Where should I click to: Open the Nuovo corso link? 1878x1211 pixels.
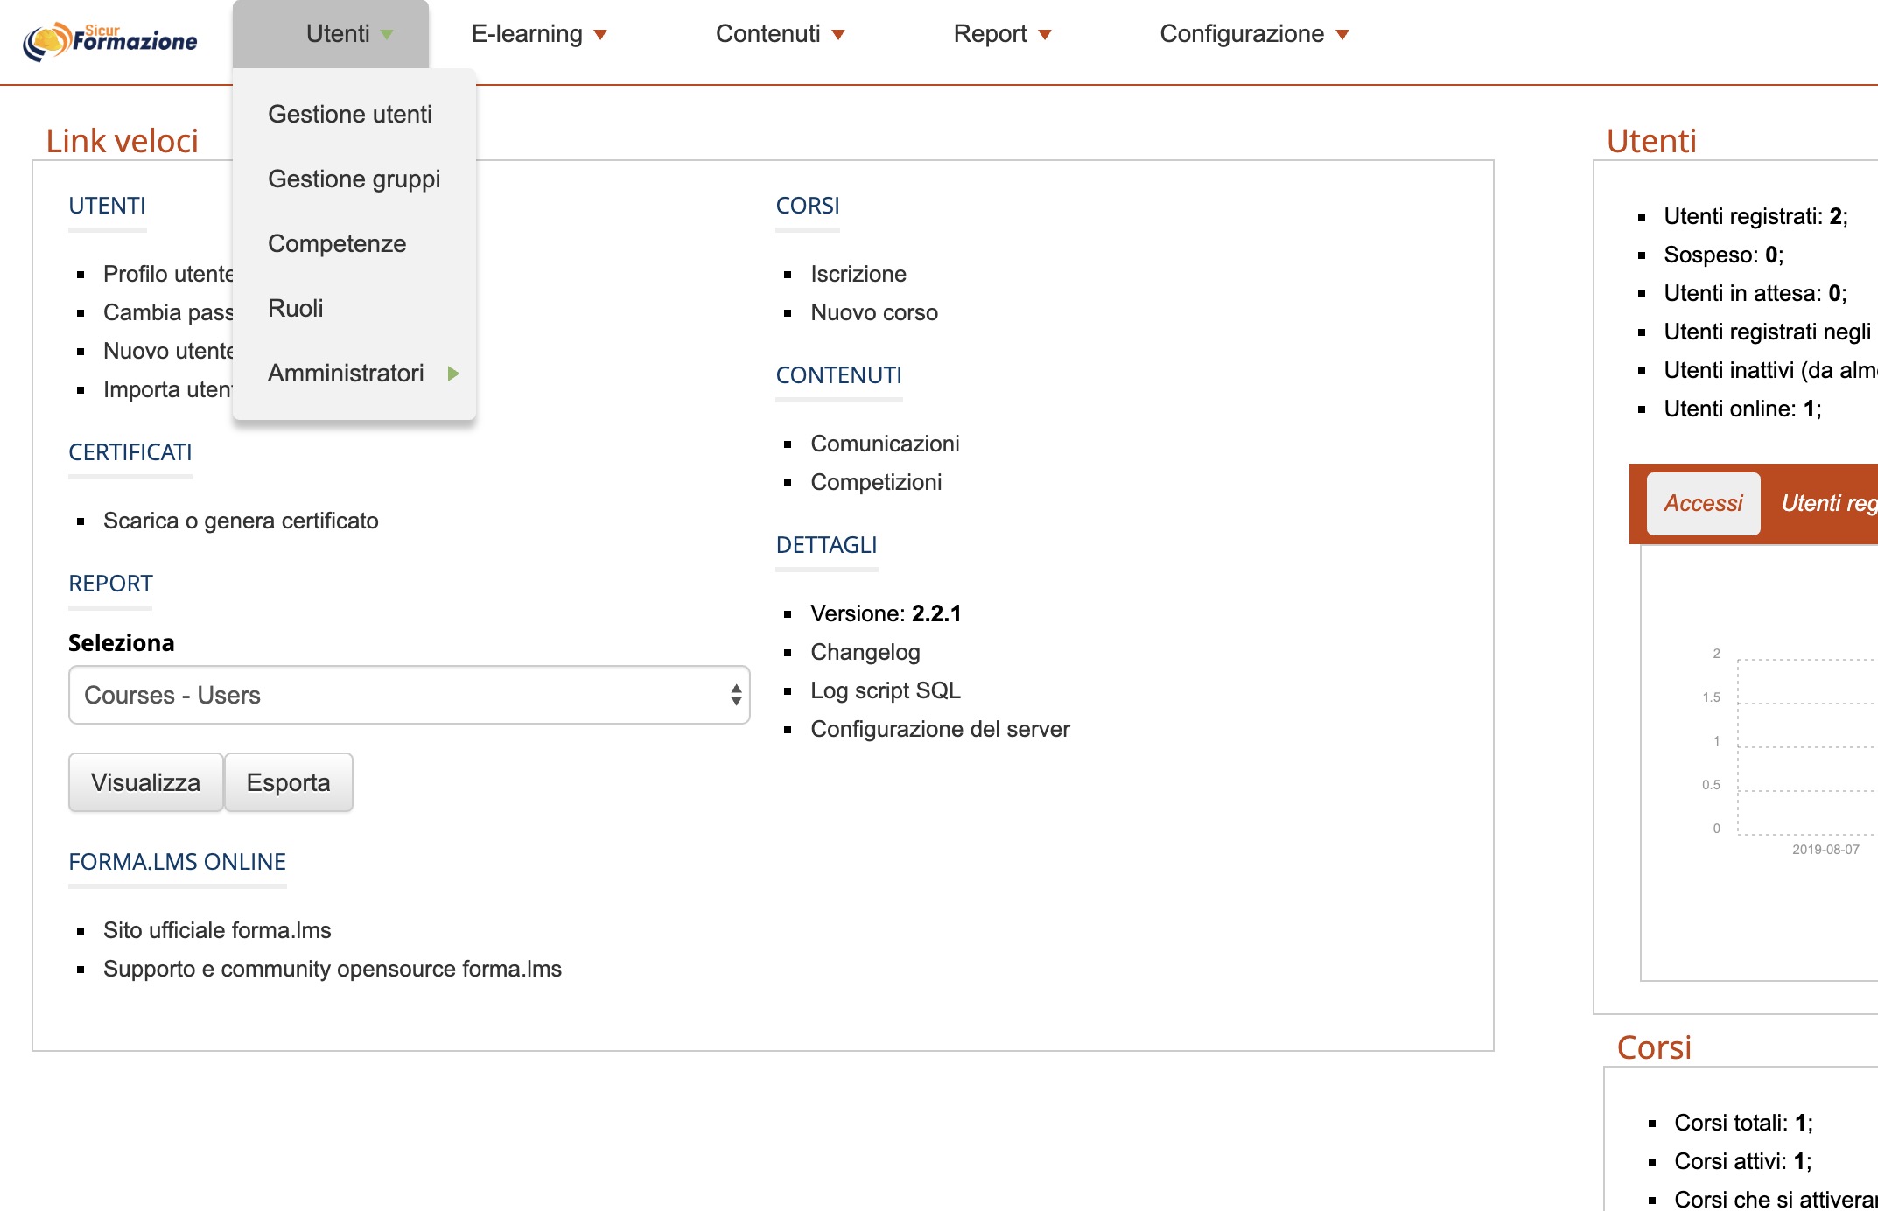[x=873, y=313]
